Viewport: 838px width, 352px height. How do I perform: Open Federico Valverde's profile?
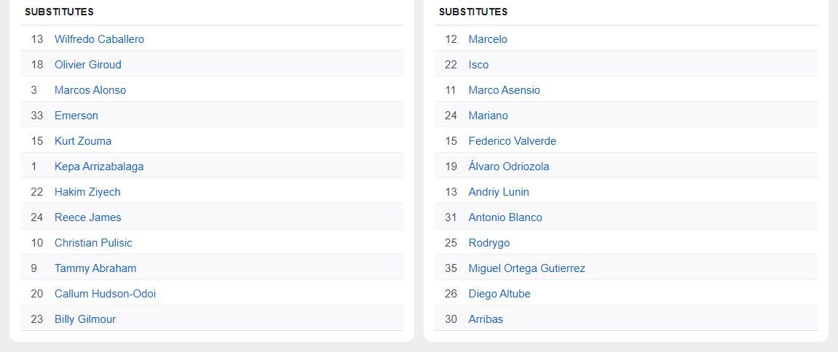[512, 141]
